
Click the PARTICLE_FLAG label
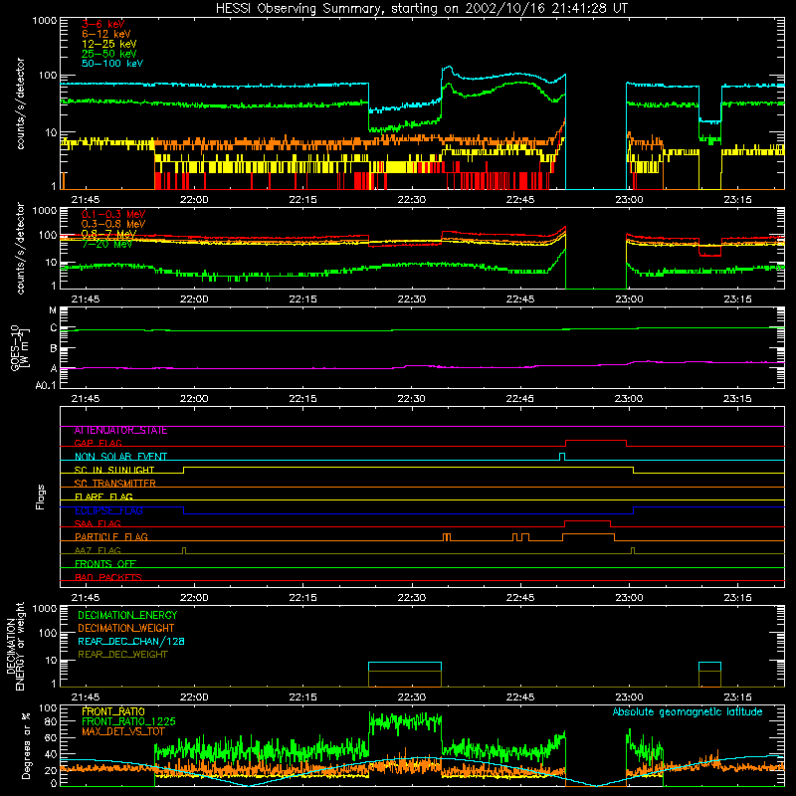pos(111,536)
